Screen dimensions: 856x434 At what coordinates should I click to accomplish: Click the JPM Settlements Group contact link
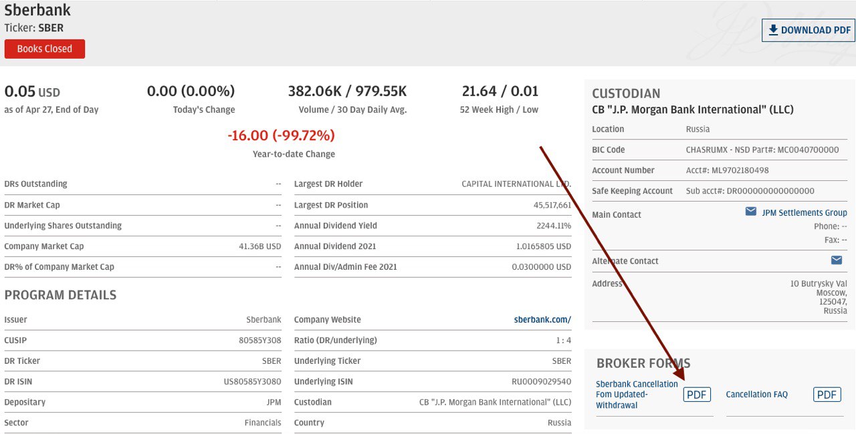click(804, 213)
